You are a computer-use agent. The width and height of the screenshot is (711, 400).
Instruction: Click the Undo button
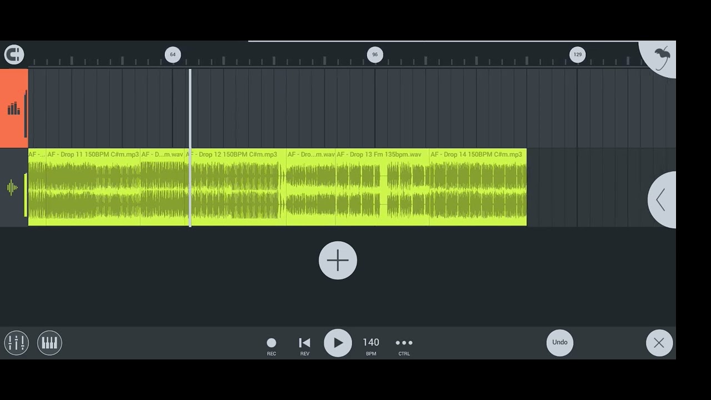click(x=560, y=342)
